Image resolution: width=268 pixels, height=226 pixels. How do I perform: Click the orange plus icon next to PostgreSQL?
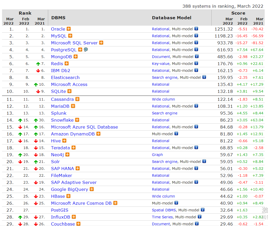point(80,50)
